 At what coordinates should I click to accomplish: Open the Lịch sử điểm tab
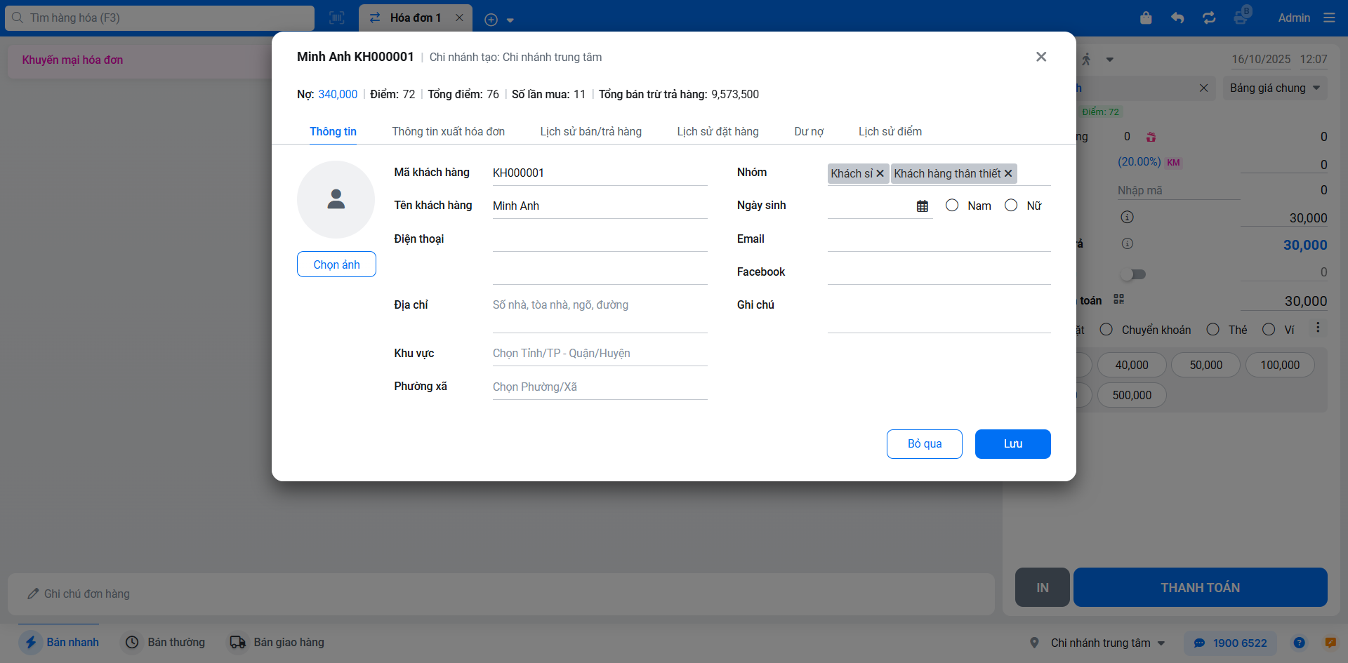click(890, 131)
